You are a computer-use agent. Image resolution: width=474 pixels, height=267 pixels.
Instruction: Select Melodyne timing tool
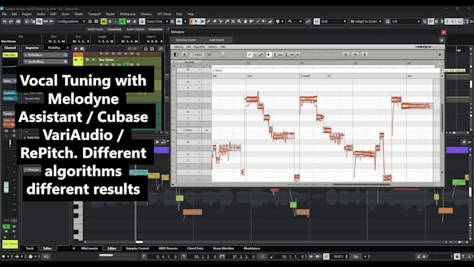pos(291,55)
